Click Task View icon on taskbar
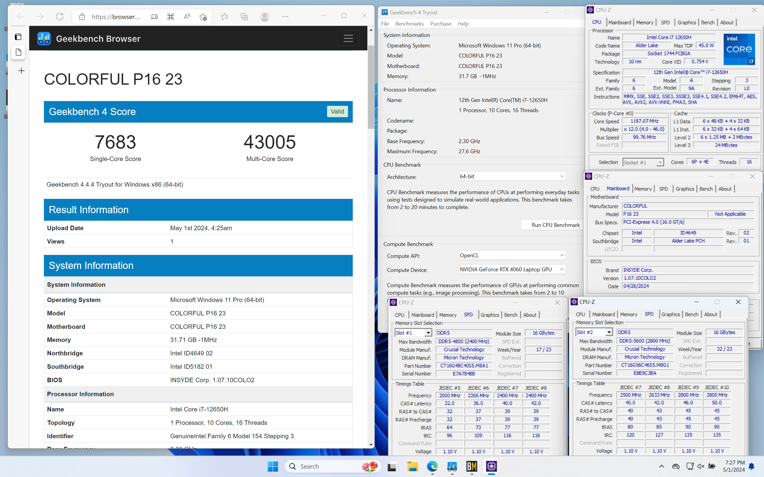Image resolution: width=764 pixels, height=477 pixels. (x=392, y=466)
